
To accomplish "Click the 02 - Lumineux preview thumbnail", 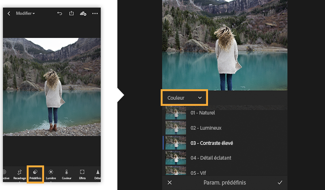I will click(x=175, y=128).
